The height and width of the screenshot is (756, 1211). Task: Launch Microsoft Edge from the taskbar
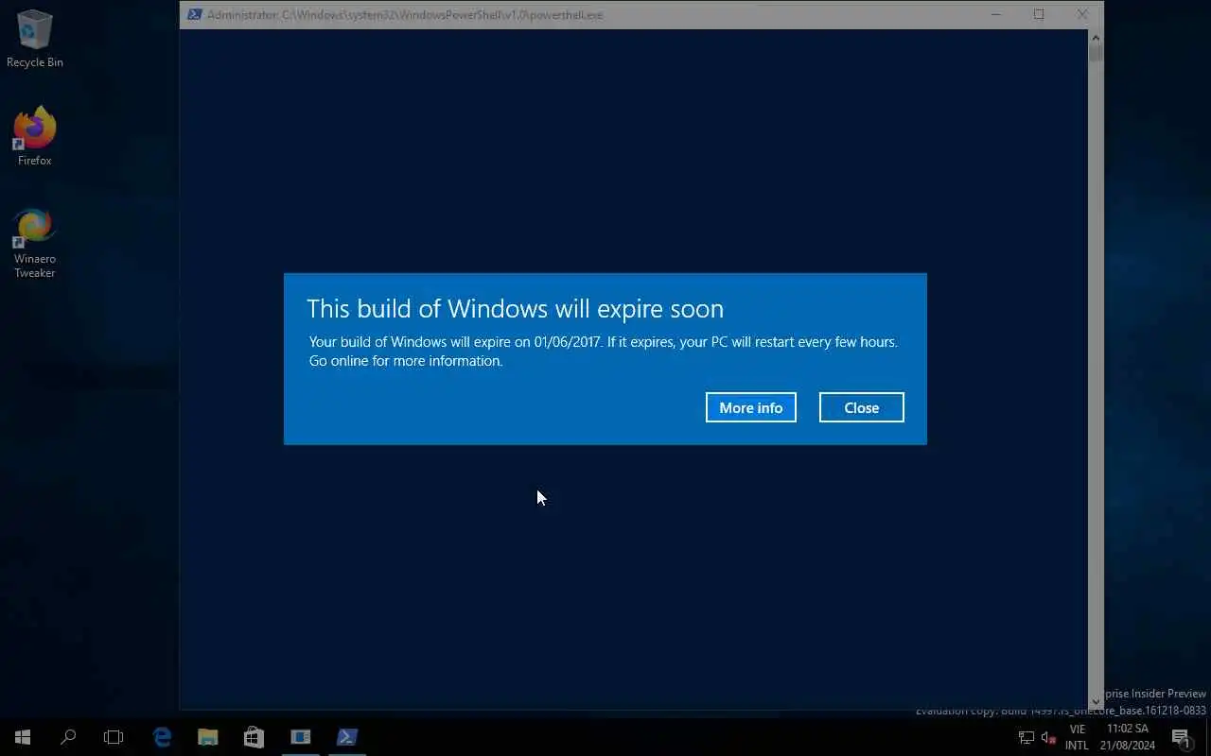pos(162,737)
